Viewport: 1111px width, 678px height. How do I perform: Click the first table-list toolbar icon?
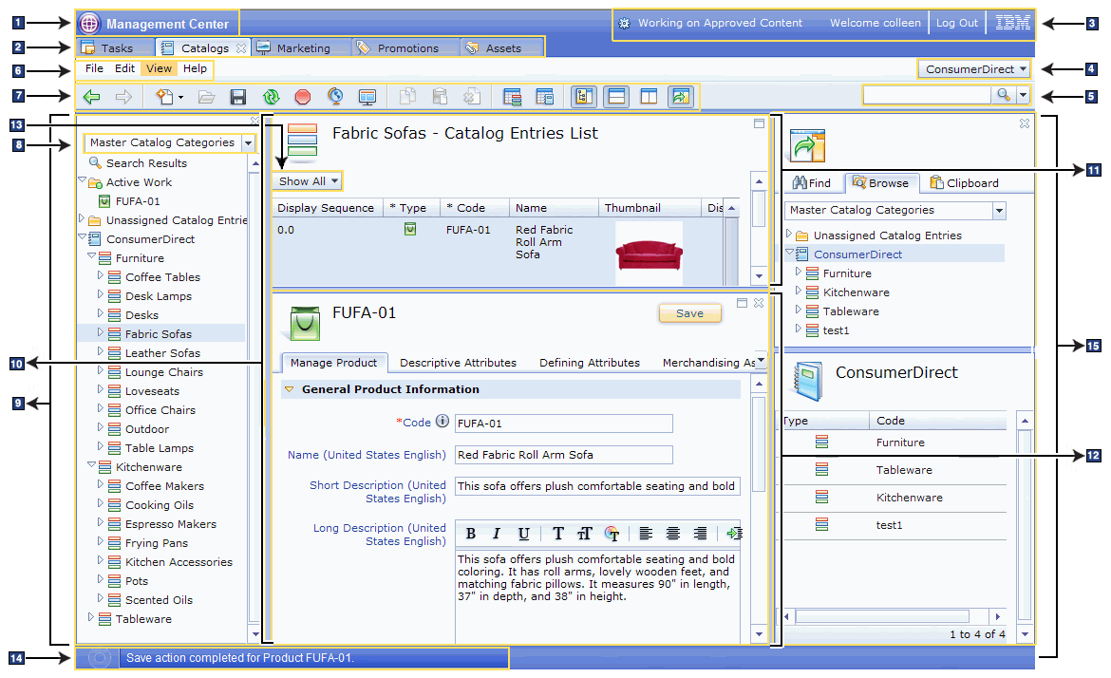pos(512,96)
